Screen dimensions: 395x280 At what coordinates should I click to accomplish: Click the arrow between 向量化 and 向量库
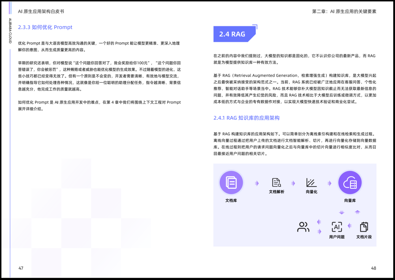click(329, 183)
